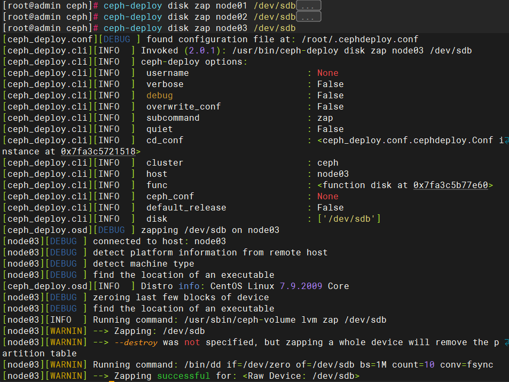
Task: Click the host value 'node03'
Action: click(x=333, y=174)
